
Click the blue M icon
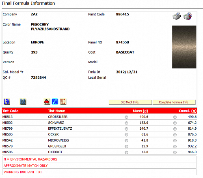point(23,102)
